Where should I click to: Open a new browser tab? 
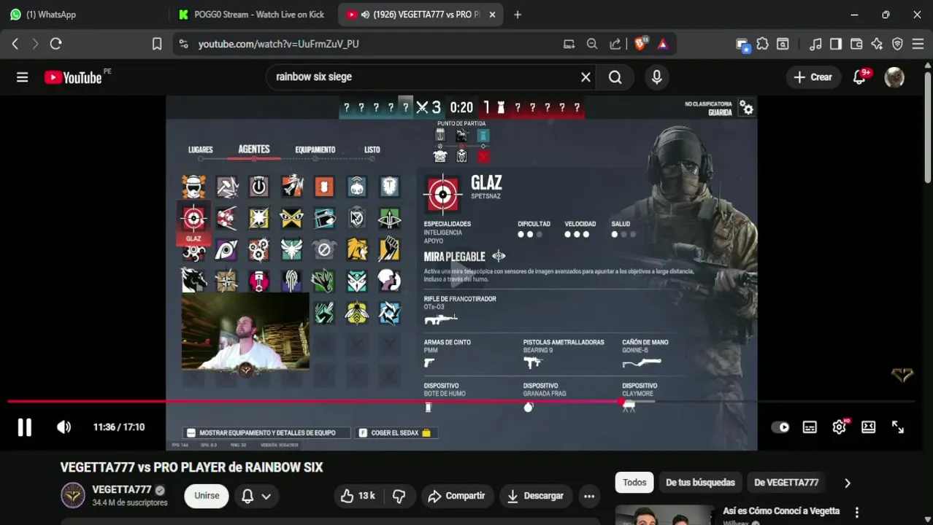[518, 15]
